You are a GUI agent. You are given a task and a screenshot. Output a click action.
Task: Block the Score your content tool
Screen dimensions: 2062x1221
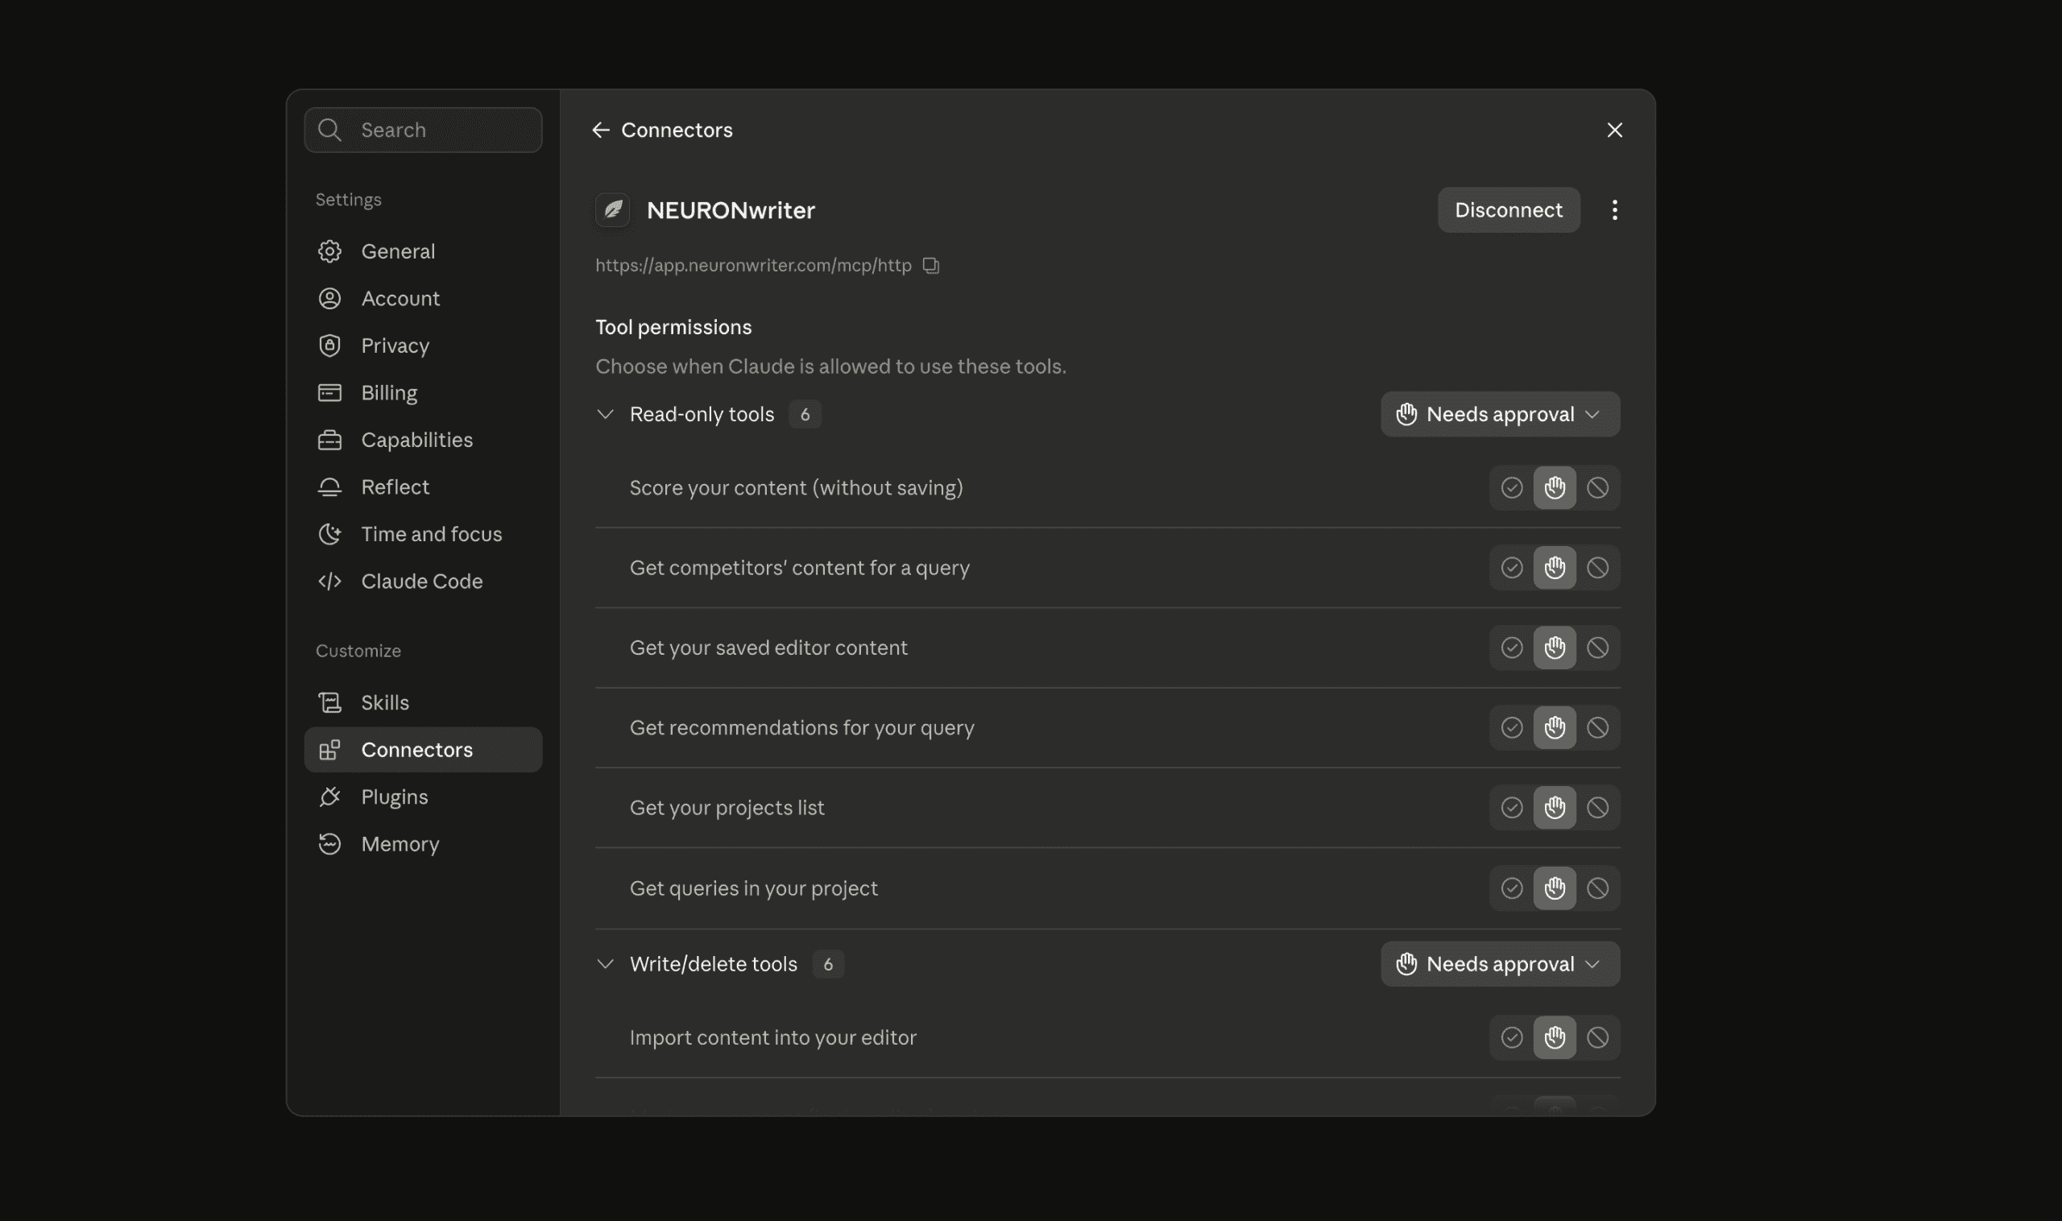(x=1597, y=488)
